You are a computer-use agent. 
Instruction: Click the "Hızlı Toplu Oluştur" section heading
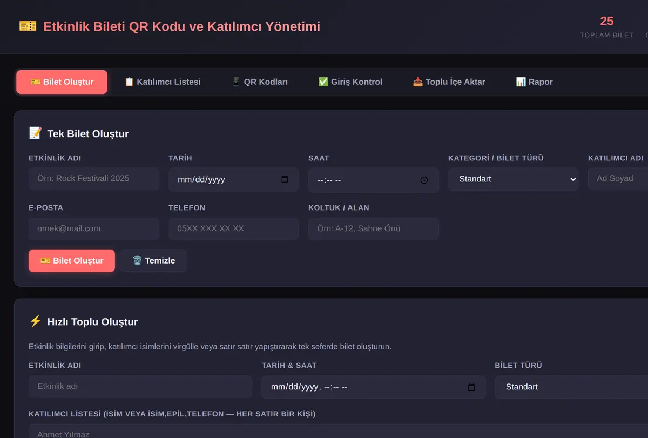92,322
